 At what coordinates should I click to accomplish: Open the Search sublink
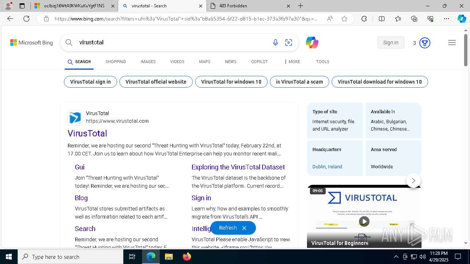pos(85,229)
